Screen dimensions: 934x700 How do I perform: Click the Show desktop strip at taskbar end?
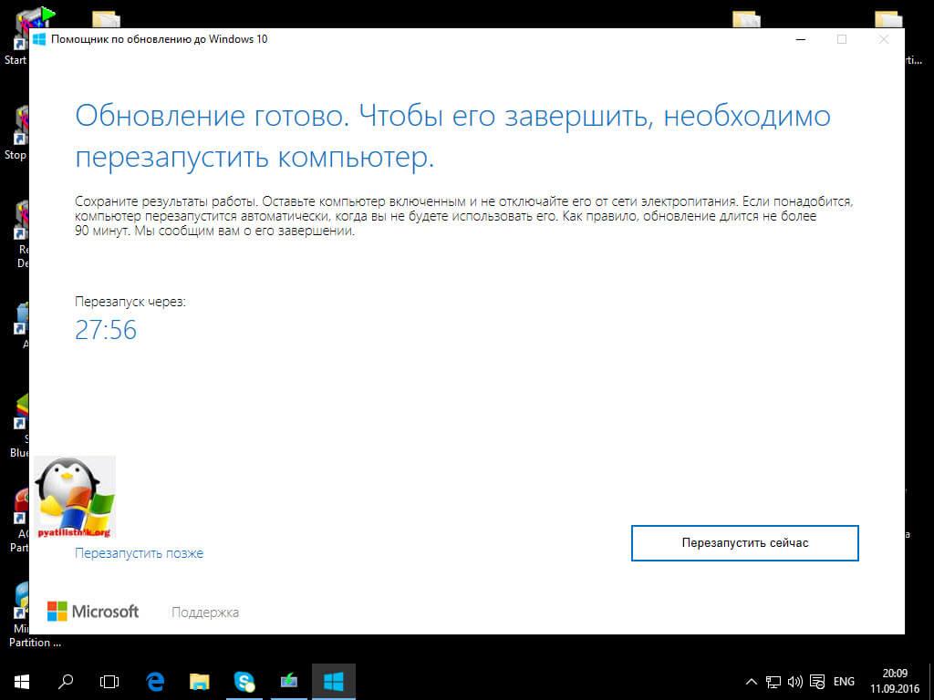[931, 682]
